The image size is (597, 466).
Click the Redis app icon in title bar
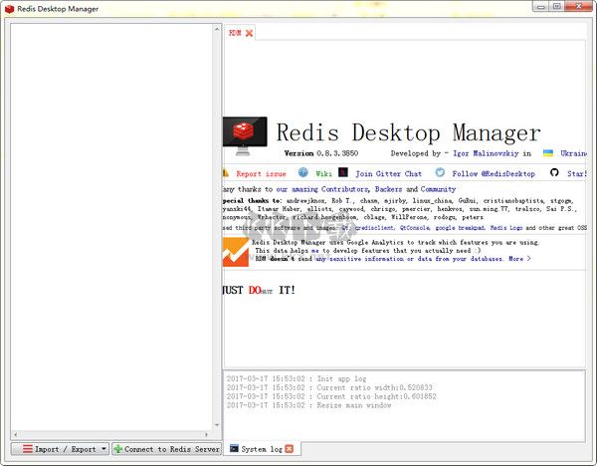9,9
